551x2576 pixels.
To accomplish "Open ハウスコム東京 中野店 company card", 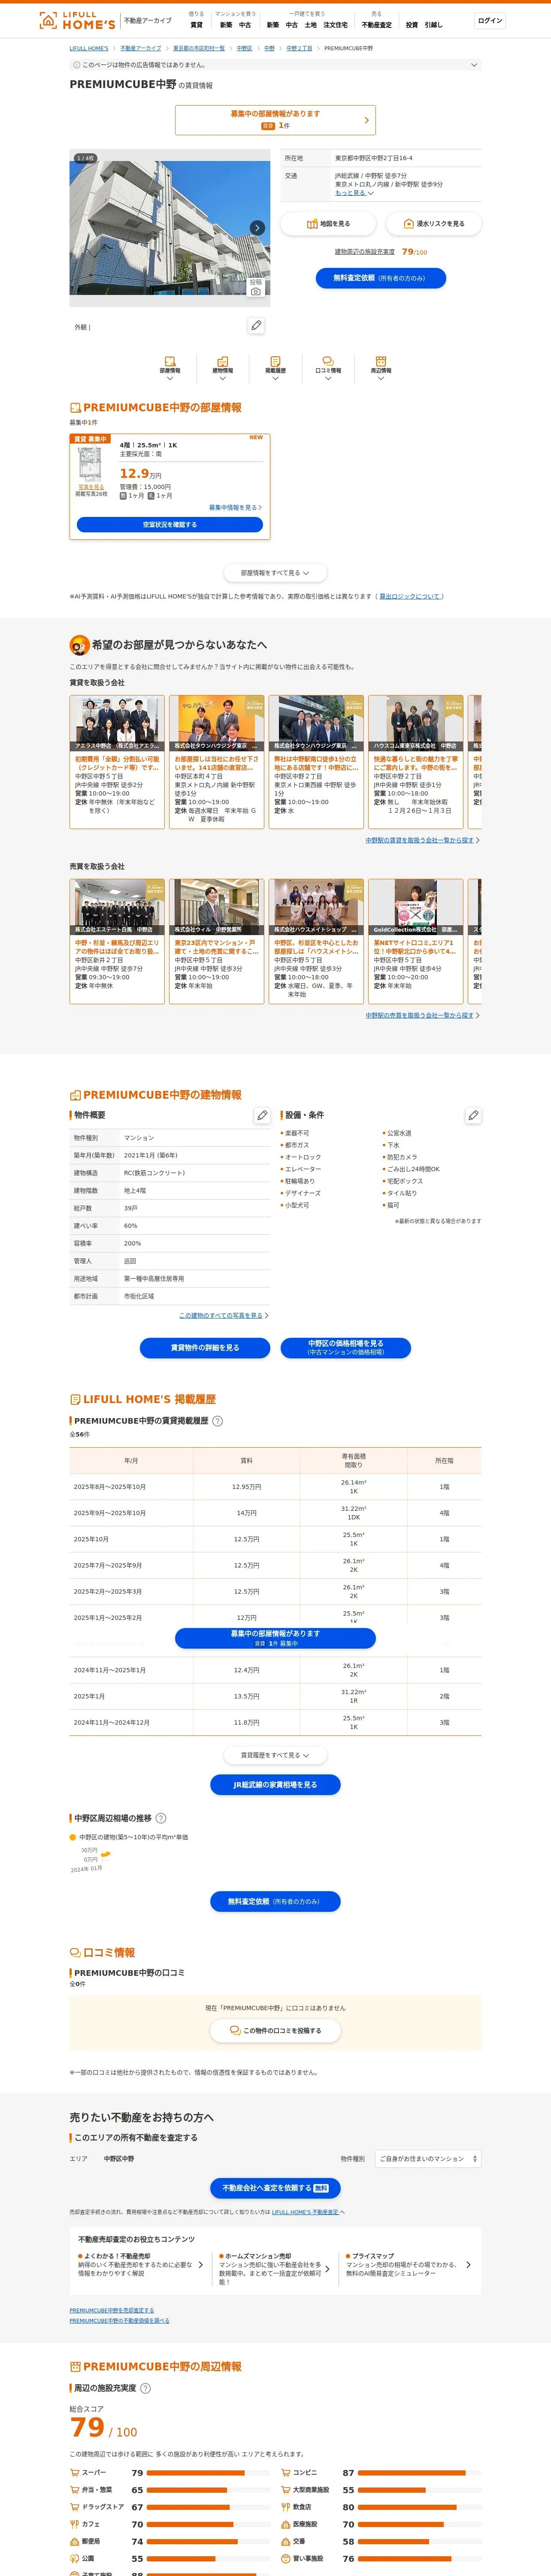I will tap(416, 762).
